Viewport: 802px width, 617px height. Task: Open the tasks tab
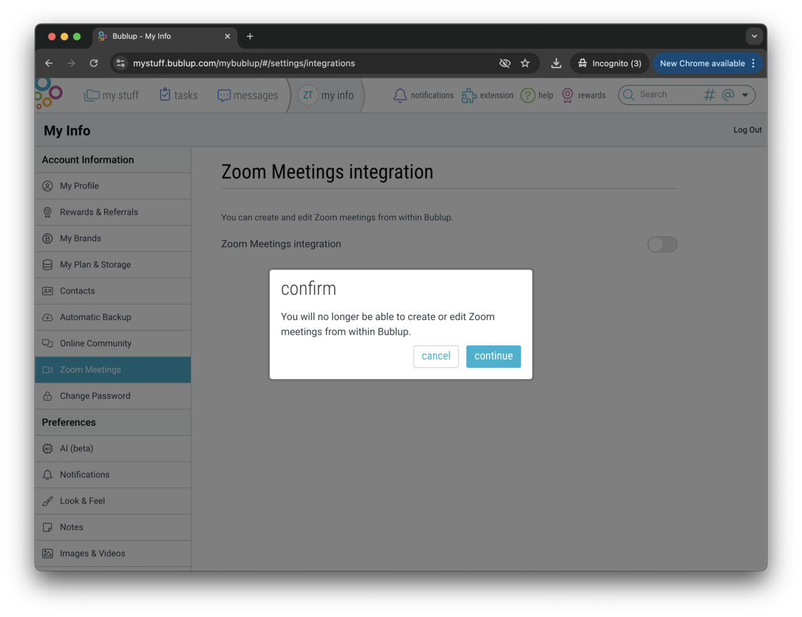(179, 95)
